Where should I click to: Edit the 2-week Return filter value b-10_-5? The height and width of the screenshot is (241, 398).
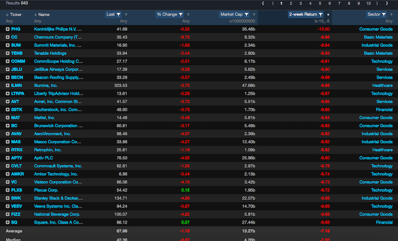click(x=322, y=21)
